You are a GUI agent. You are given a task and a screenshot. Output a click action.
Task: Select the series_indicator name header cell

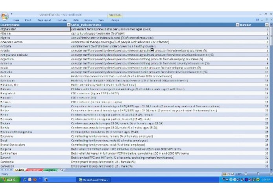click(155, 25)
